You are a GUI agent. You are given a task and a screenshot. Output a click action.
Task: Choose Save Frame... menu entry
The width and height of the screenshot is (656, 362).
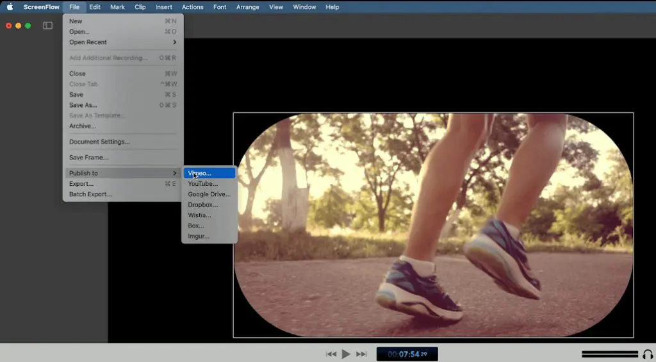pos(123,158)
